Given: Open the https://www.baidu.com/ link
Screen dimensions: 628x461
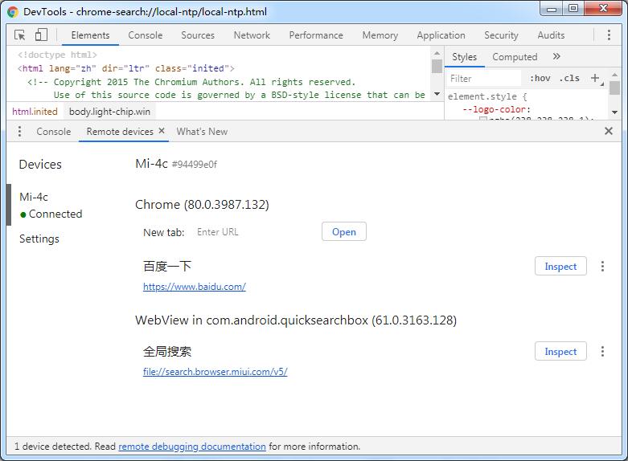Looking at the screenshot, I should coord(195,287).
